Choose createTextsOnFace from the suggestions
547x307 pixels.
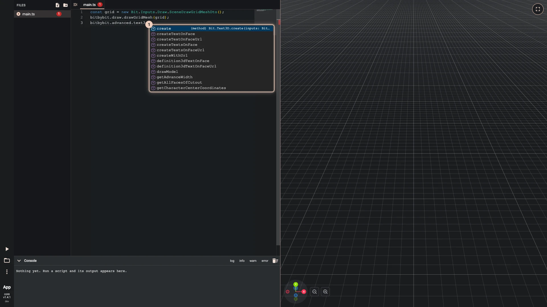212,45
